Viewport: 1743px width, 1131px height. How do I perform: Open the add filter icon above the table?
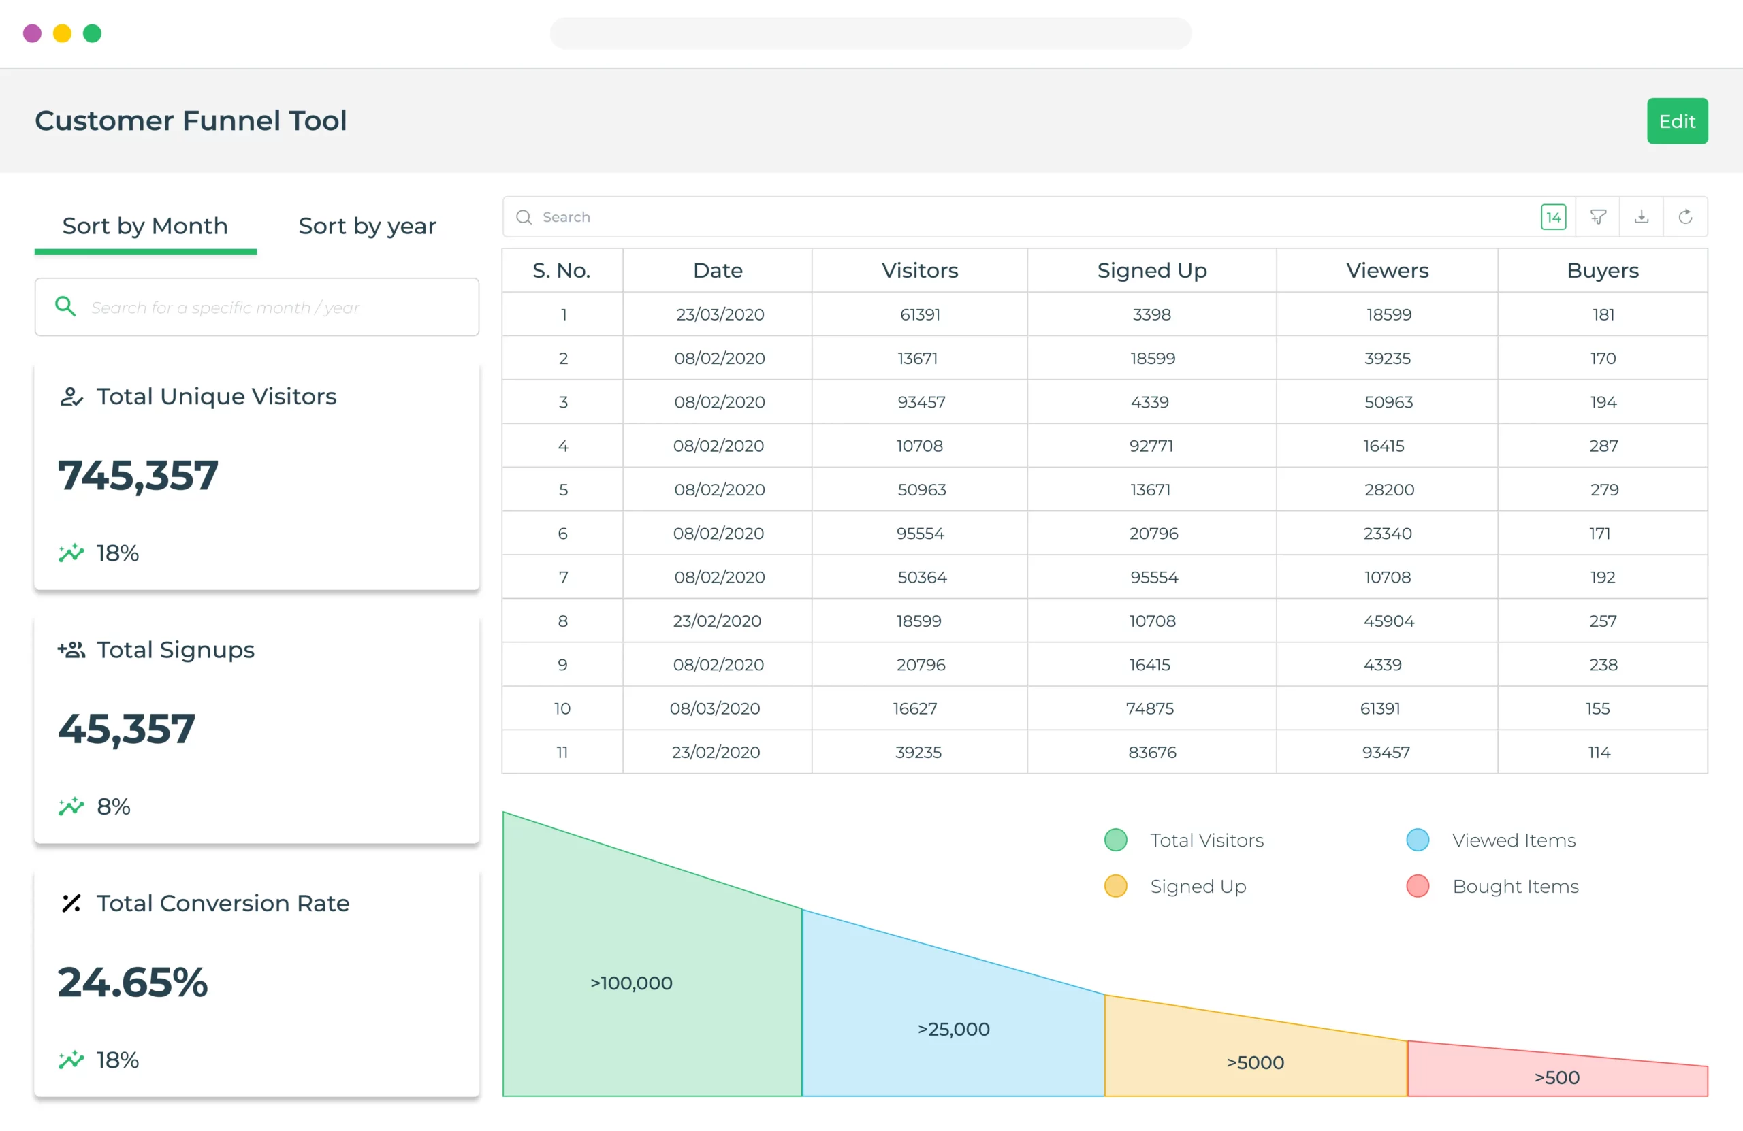click(x=1598, y=216)
